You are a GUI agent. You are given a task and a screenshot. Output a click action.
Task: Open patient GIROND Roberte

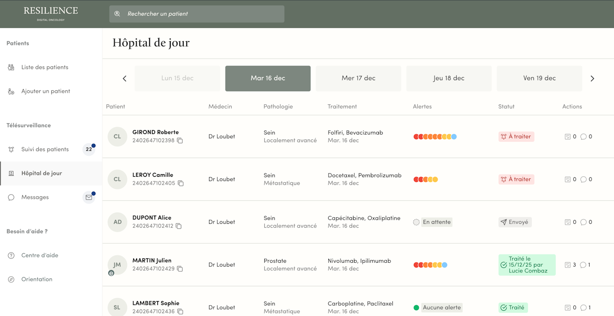(x=155, y=132)
